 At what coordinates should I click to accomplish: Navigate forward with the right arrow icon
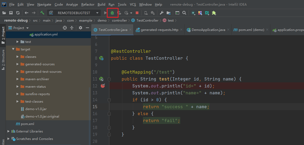click(x=34, y=13)
